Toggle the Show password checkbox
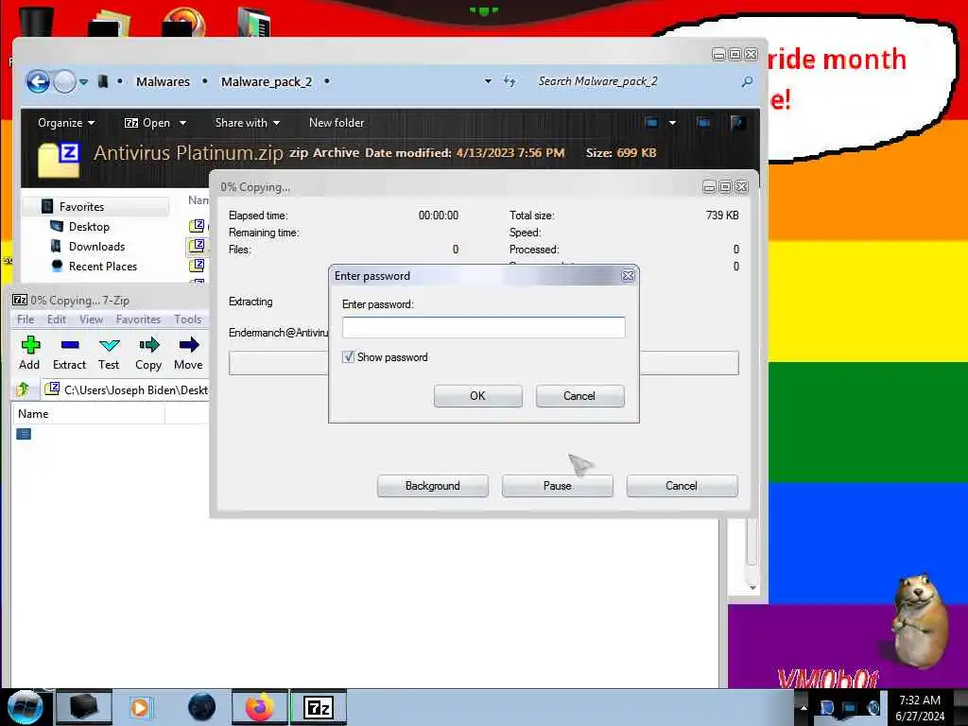 click(348, 356)
